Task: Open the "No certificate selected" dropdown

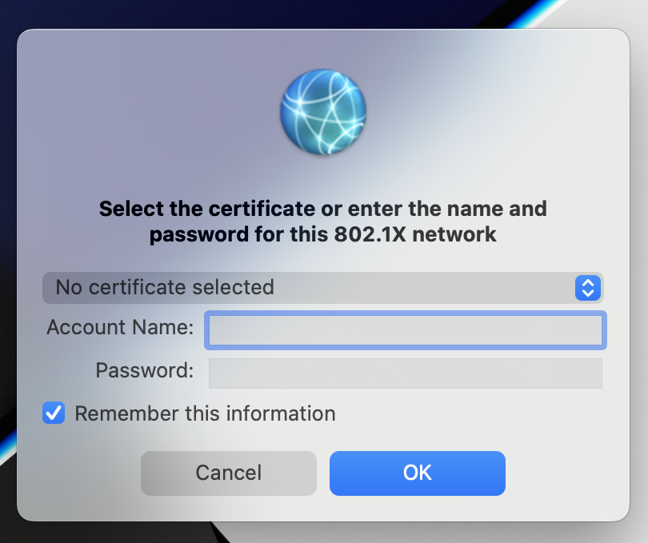Action: point(322,287)
